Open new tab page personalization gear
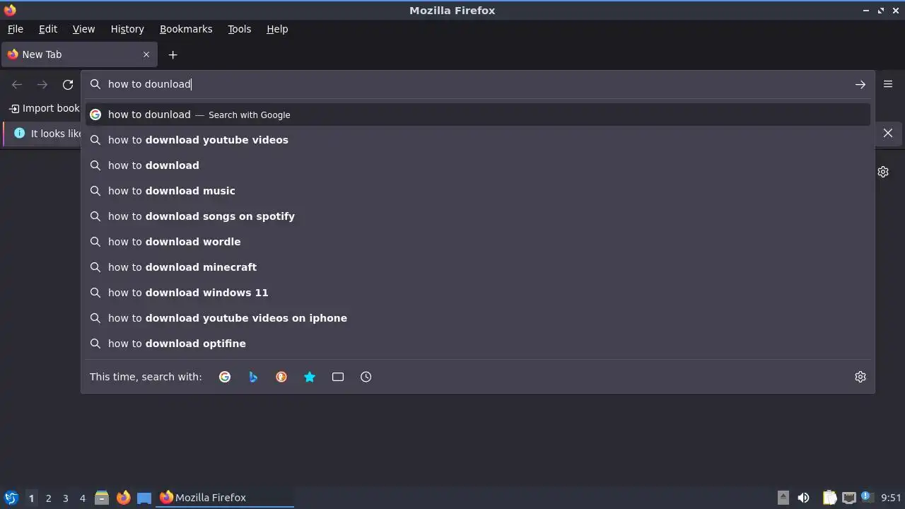The height and width of the screenshot is (509, 905). (x=883, y=172)
